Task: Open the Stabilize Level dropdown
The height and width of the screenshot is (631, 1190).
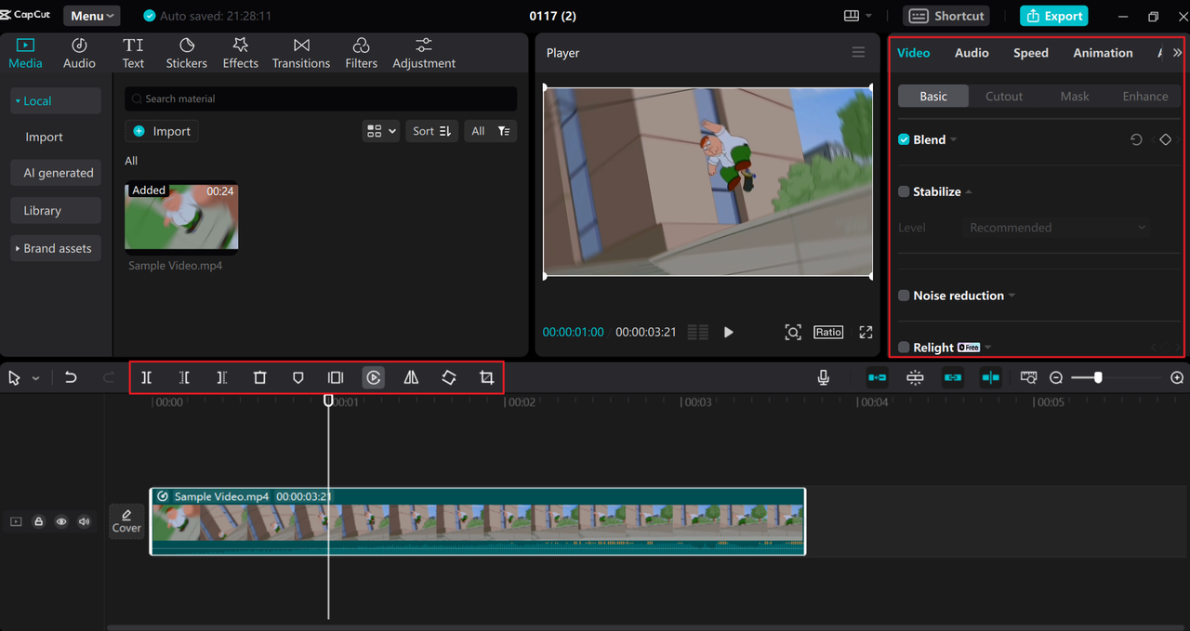Action: coord(1056,228)
